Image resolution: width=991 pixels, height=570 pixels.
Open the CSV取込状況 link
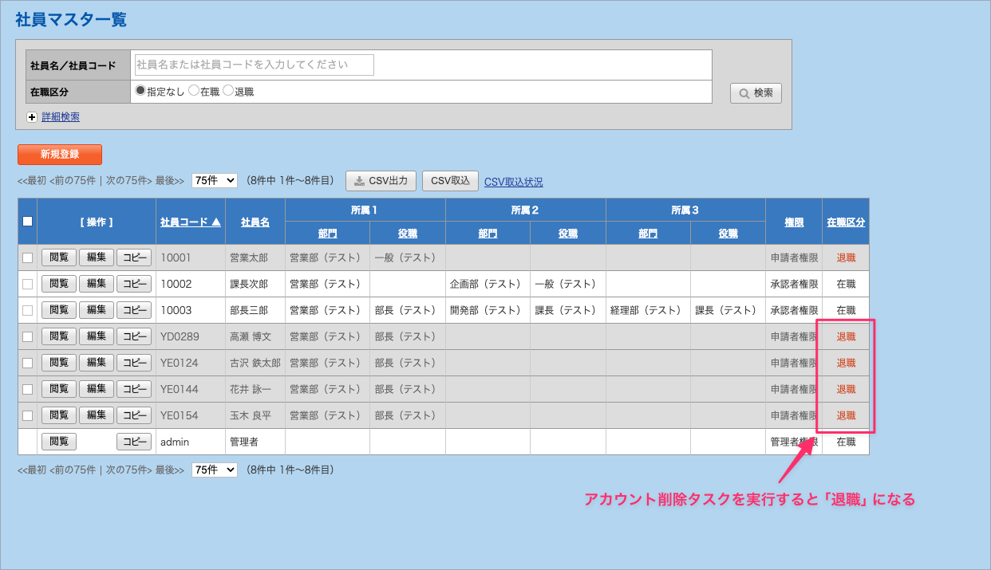[x=513, y=182]
